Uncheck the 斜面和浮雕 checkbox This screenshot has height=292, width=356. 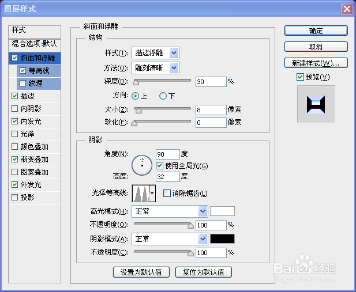(x=14, y=58)
